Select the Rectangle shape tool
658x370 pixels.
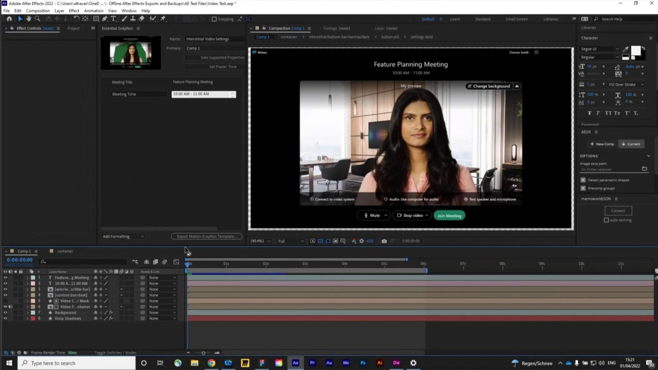pos(96,19)
